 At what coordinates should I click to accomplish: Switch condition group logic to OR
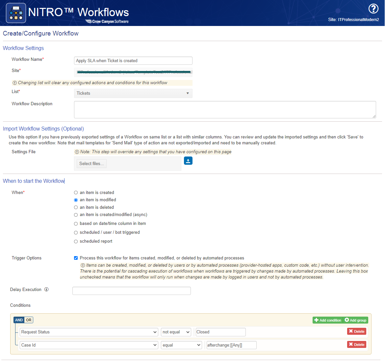[x=29, y=320]
